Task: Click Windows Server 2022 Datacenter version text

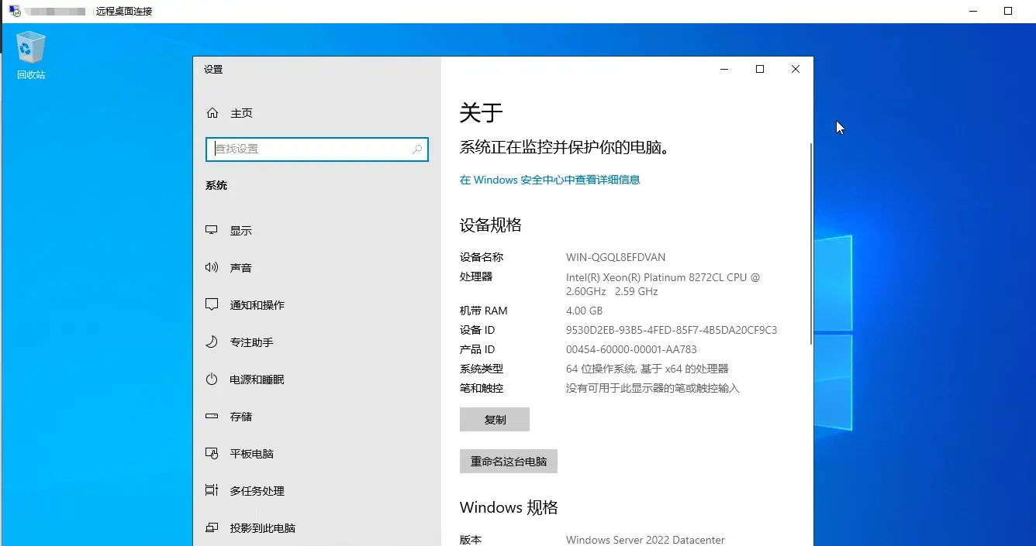Action: (645, 540)
